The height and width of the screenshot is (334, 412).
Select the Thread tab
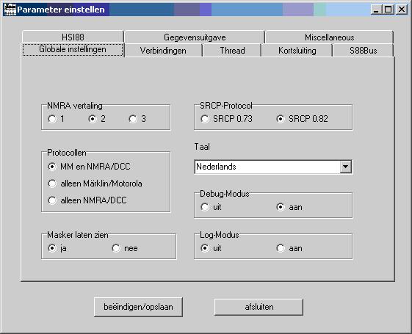(x=232, y=51)
